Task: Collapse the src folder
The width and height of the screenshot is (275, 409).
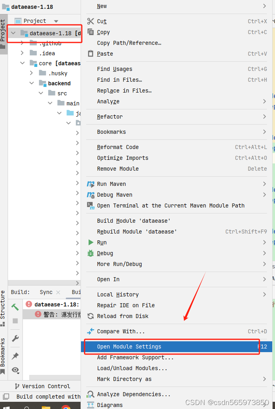Action: (41, 93)
